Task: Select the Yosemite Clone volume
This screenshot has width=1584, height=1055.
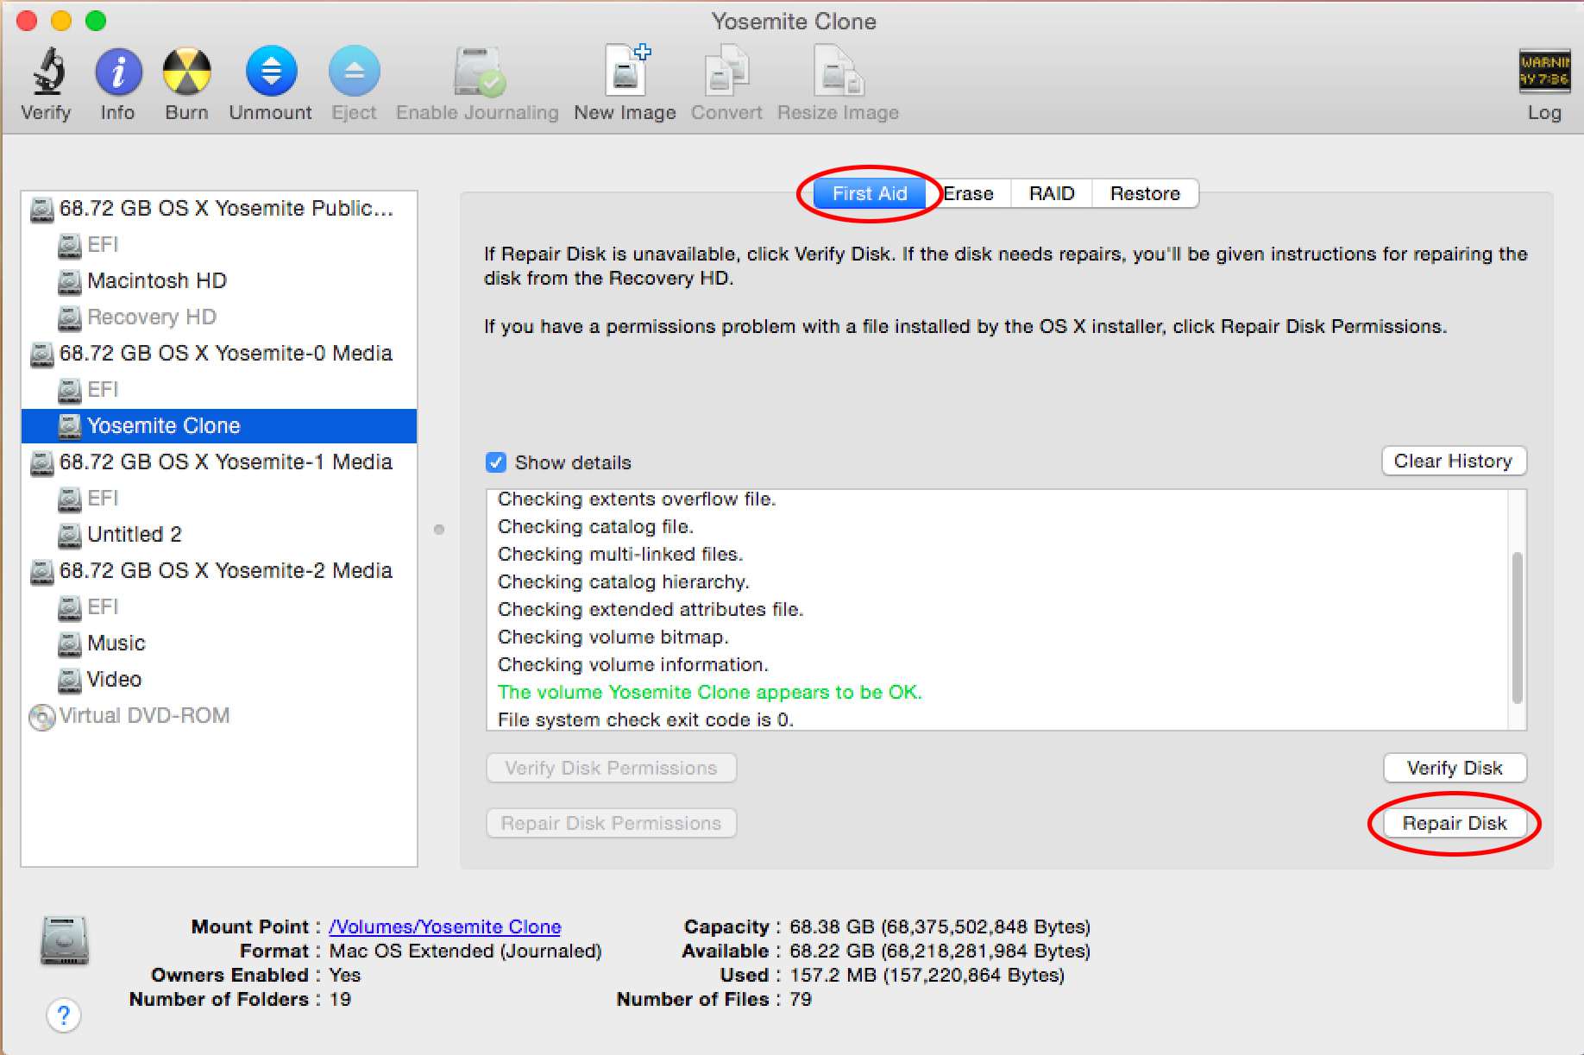Action: [219, 426]
